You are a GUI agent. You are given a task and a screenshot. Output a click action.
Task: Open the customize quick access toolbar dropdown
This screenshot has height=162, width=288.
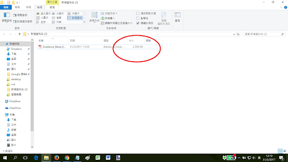17,3
